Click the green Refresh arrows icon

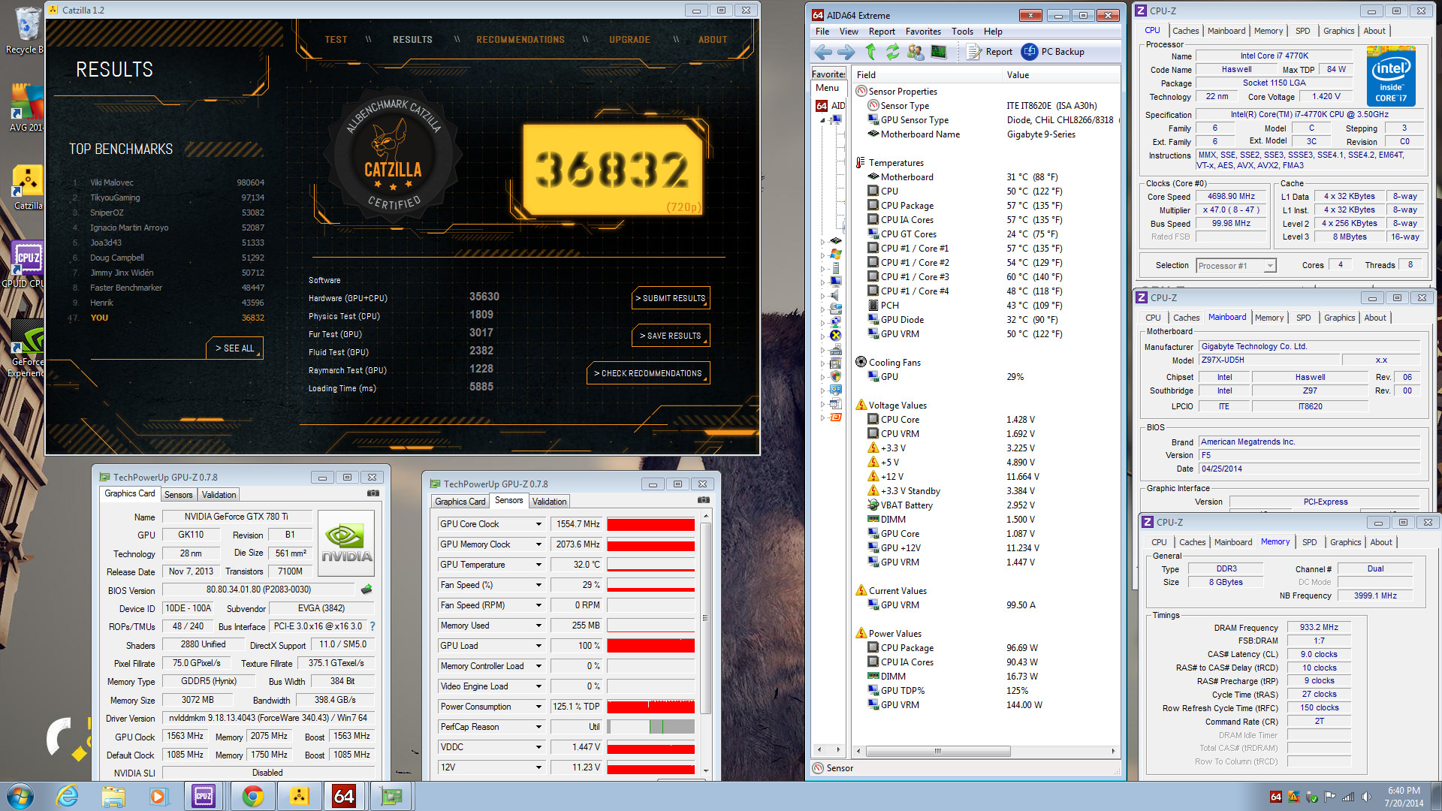pos(892,52)
